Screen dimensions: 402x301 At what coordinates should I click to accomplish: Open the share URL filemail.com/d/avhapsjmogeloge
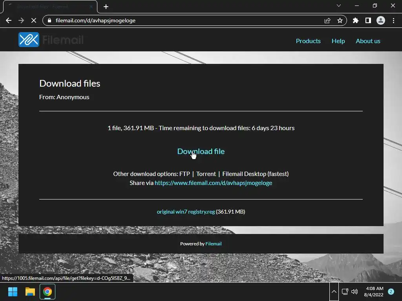[213, 183]
